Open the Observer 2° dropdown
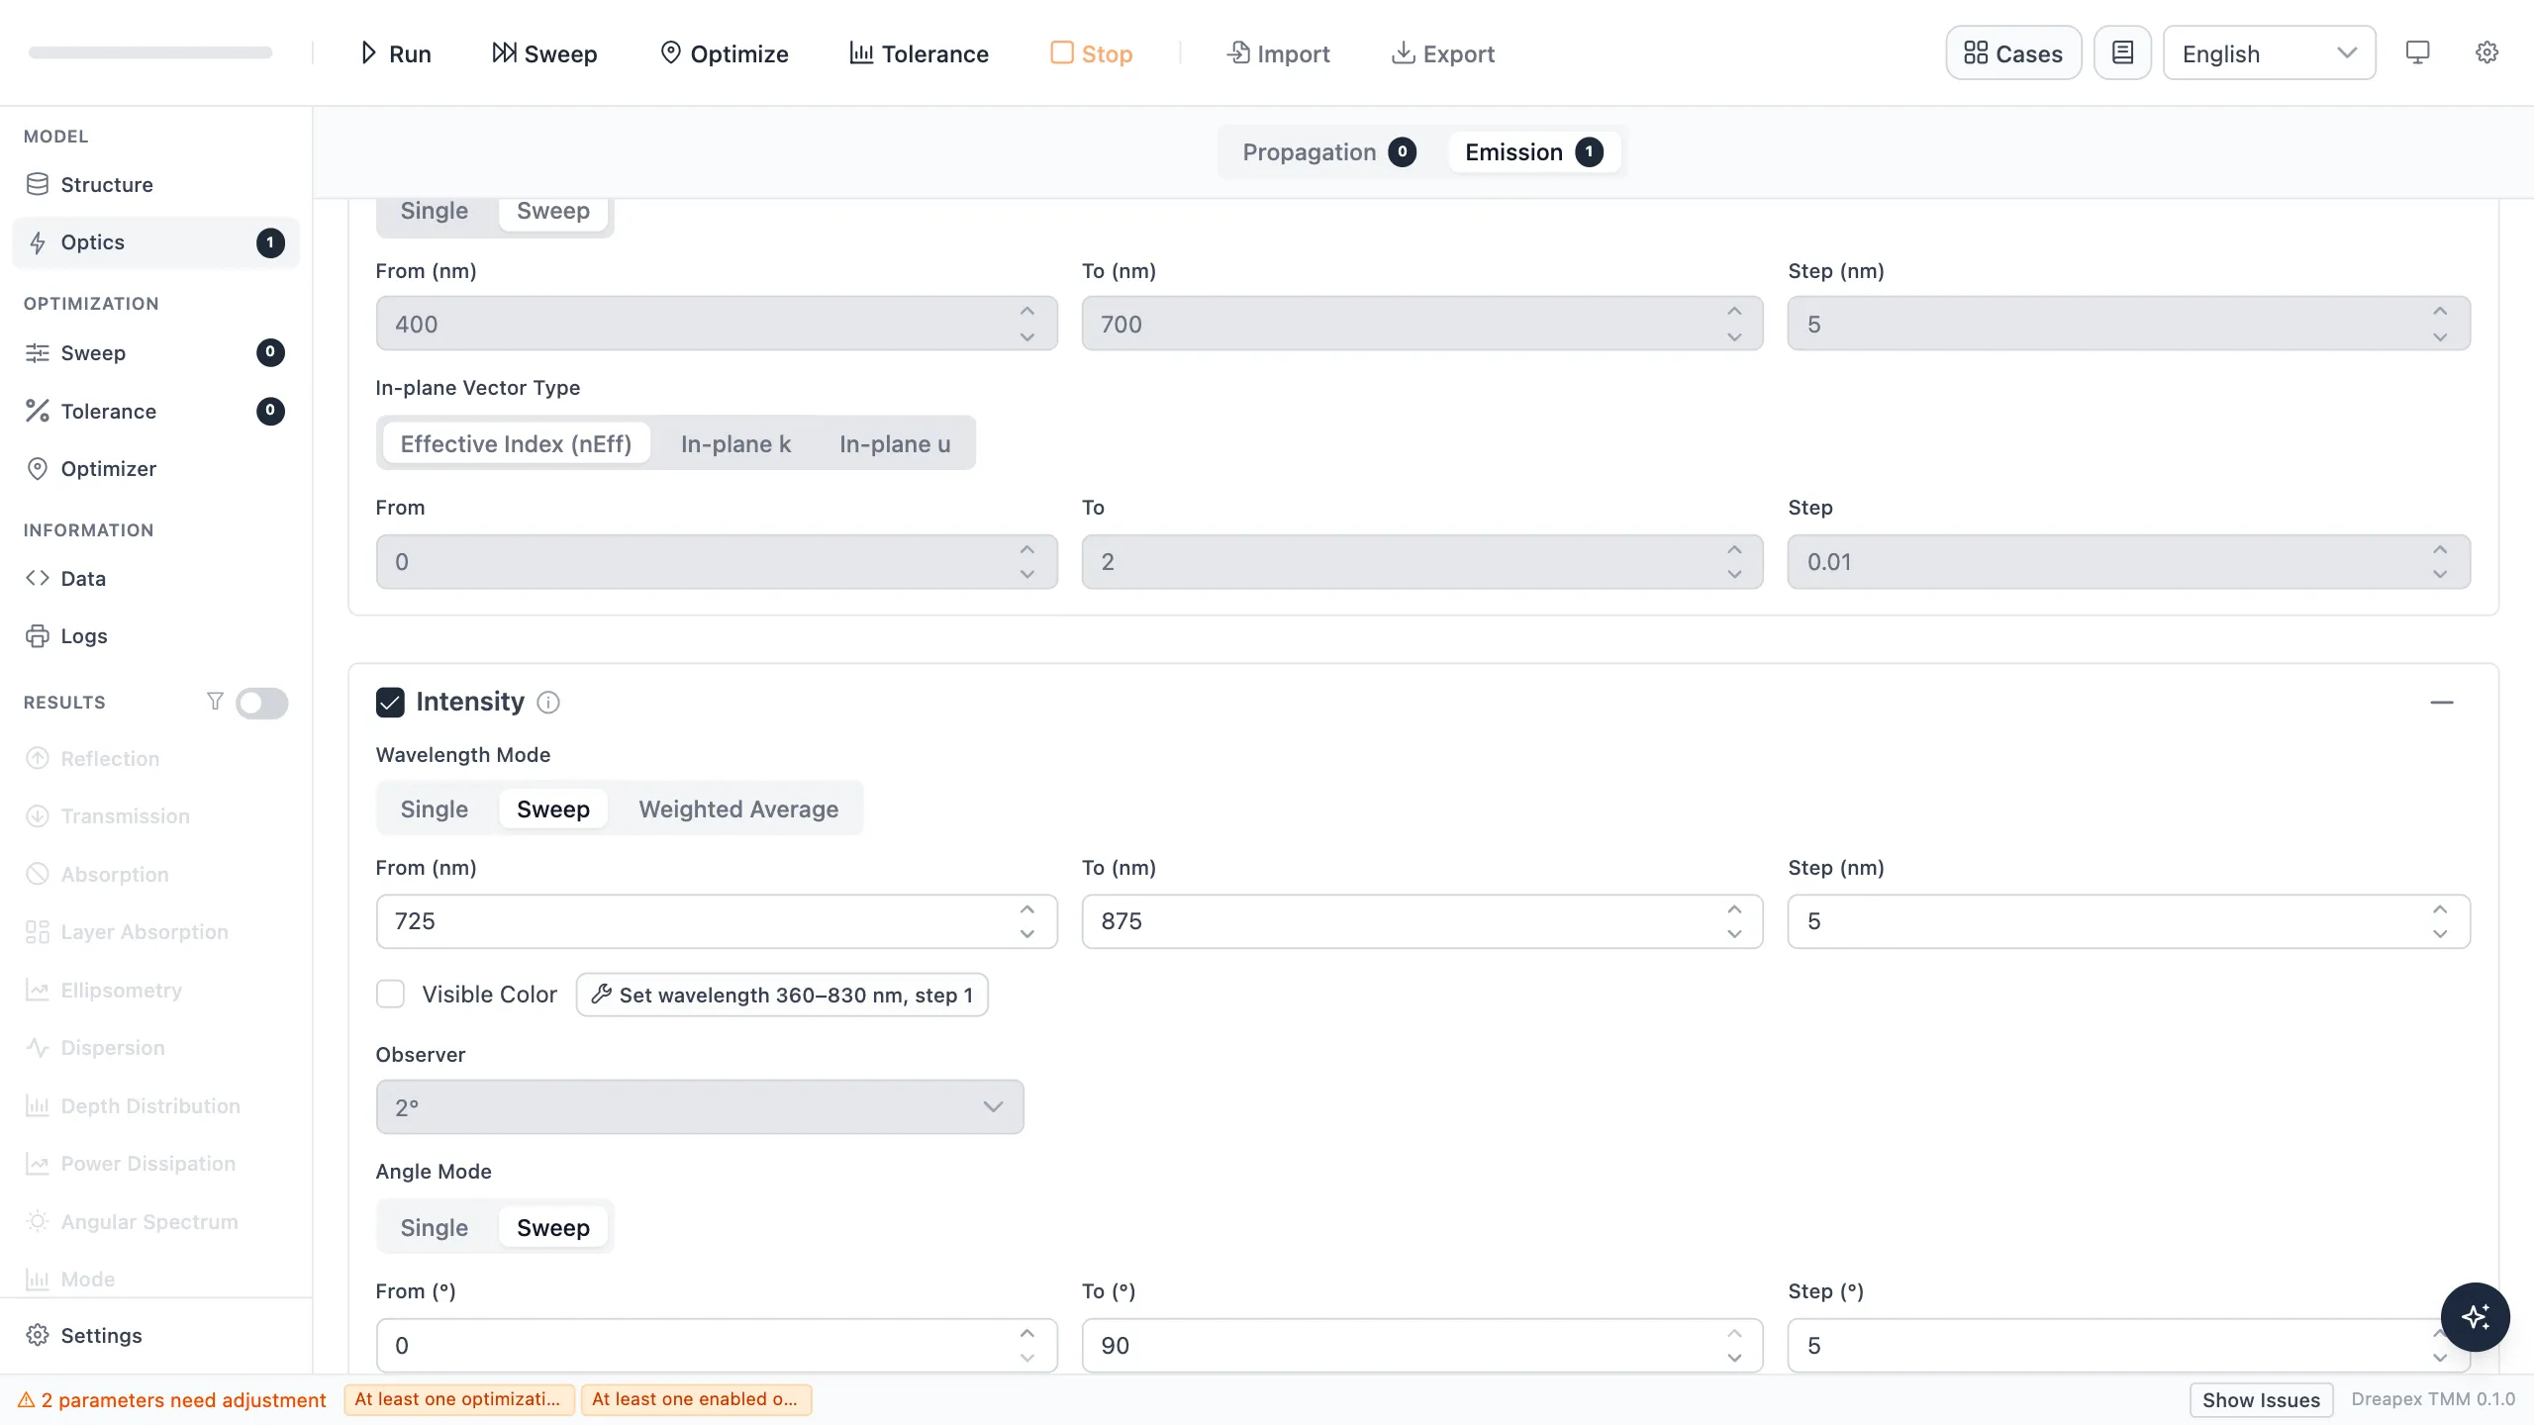The image size is (2534, 1425). [x=700, y=1107]
